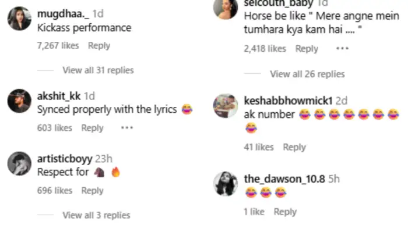Viewport: 408px width, 229px height.
Task: Reply to the_dawson_10.8 comment
Action: point(285,212)
